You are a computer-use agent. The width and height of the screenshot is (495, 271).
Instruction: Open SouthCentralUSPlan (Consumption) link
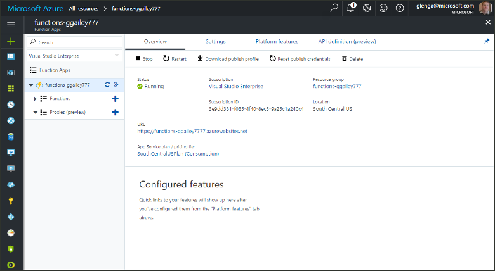(178, 154)
